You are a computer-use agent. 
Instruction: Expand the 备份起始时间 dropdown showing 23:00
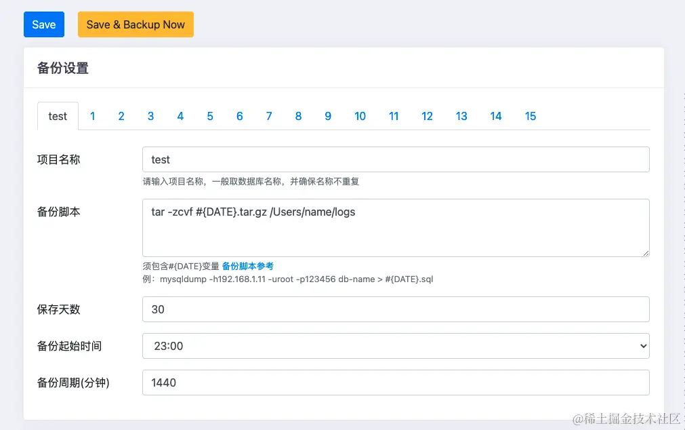[396, 346]
